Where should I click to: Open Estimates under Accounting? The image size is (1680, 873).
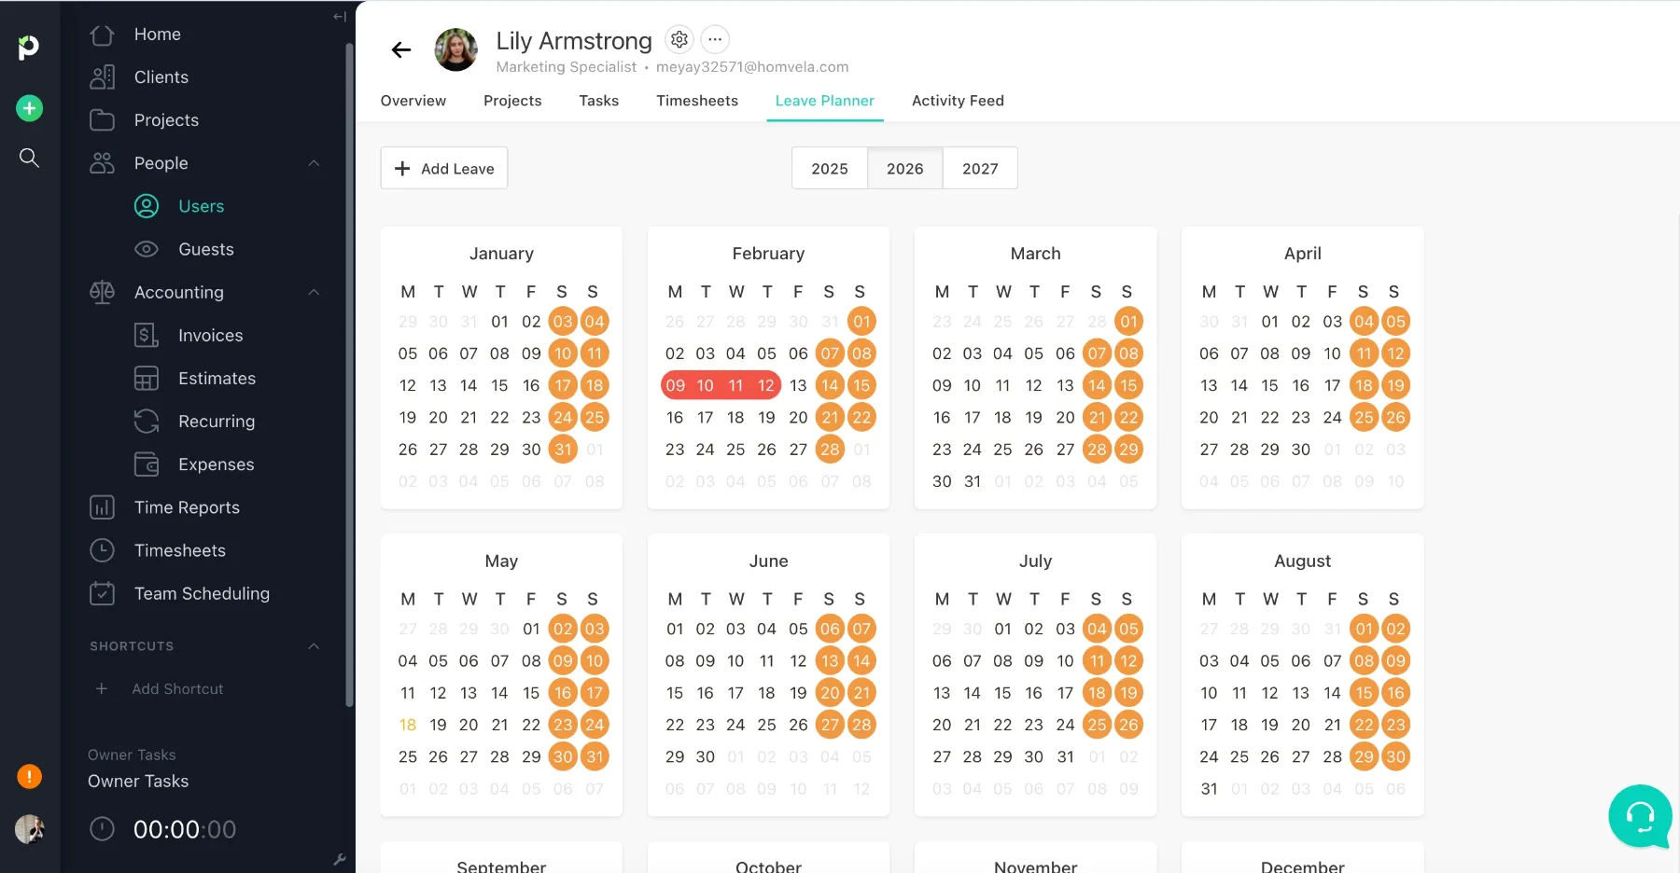pos(217,378)
